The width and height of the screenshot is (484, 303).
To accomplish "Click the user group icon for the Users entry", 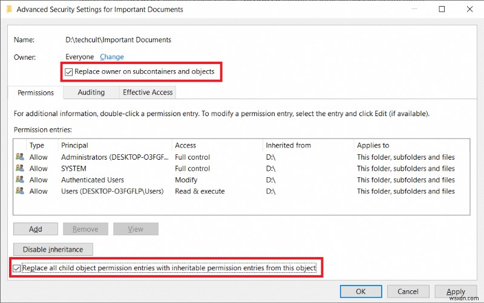I will click(20, 191).
